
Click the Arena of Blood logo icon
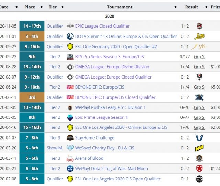point(70,158)
